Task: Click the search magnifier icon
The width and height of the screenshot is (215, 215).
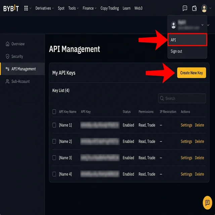Action: [162, 98]
